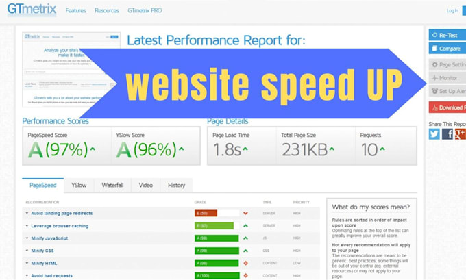Expand Minify CSS row

tap(27, 251)
